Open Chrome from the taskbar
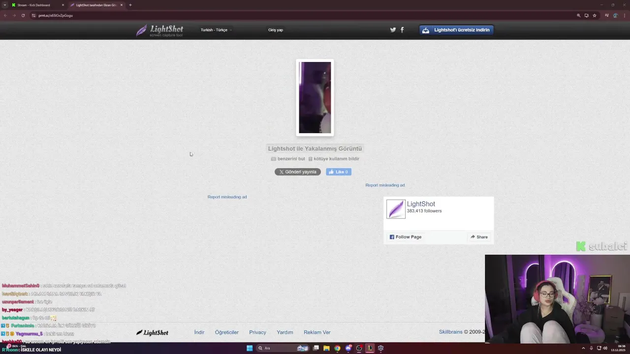The image size is (630, 354). [x=337, y=348]
